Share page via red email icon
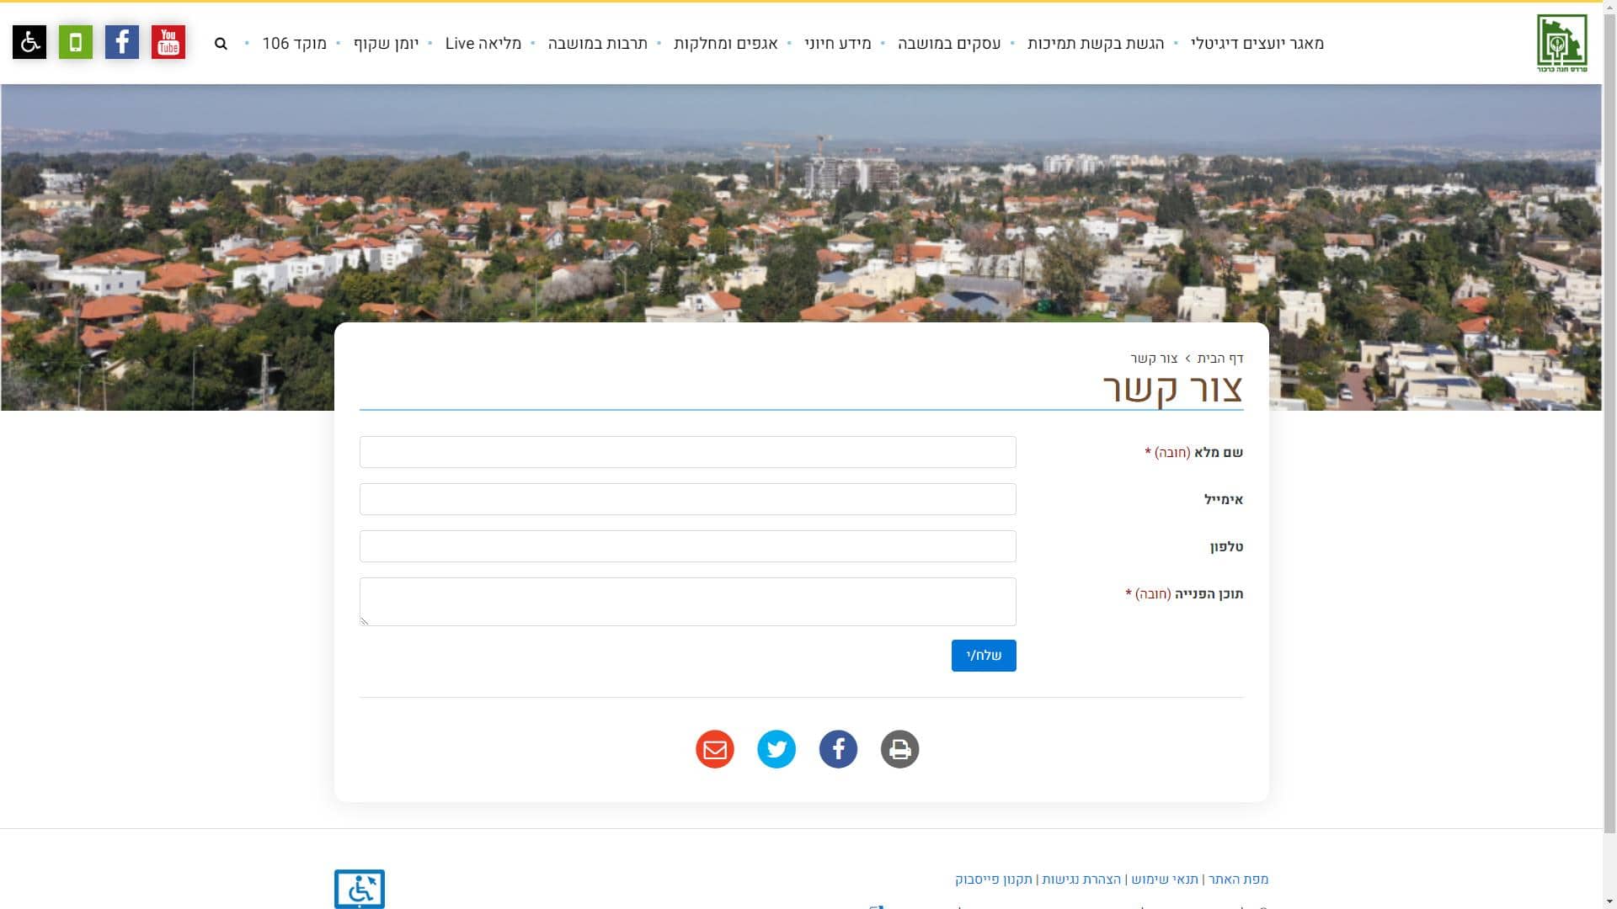Image resolution: width=1617 pixels, height=909 pixels. [x=715, y=749]
